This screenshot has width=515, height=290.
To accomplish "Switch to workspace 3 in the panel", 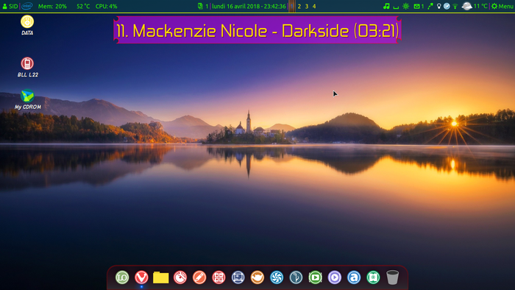I will [x=307, y=6].
